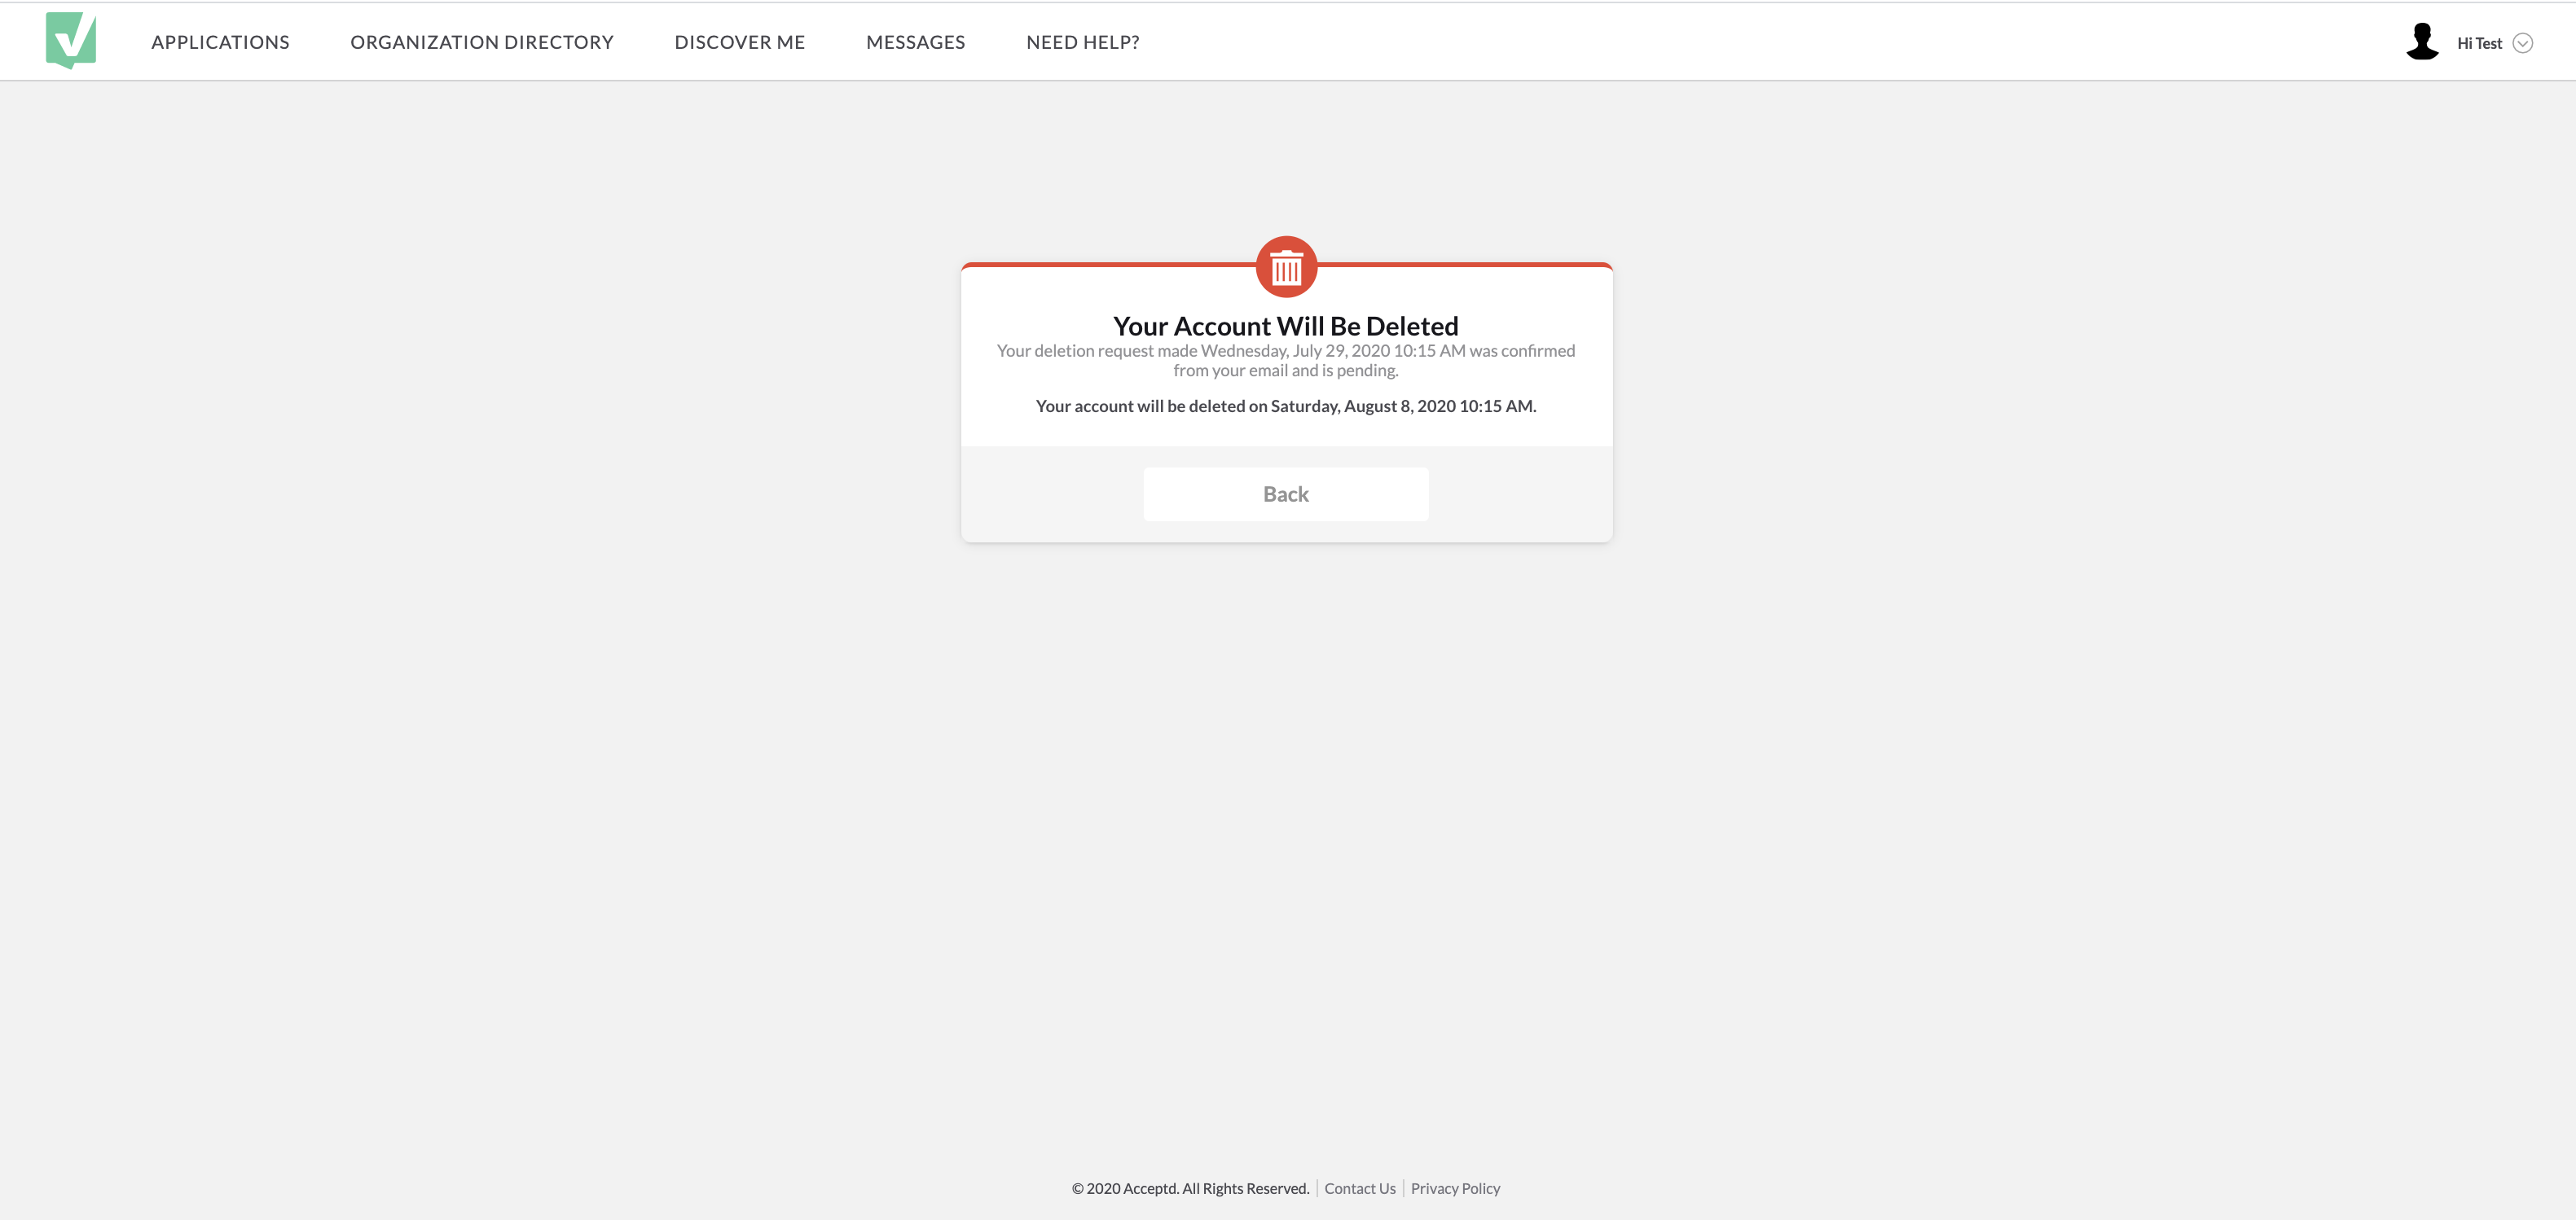2576x1220 pixels.
Task: Click the Back button on deletion dialog
Action: [1286, 494]
